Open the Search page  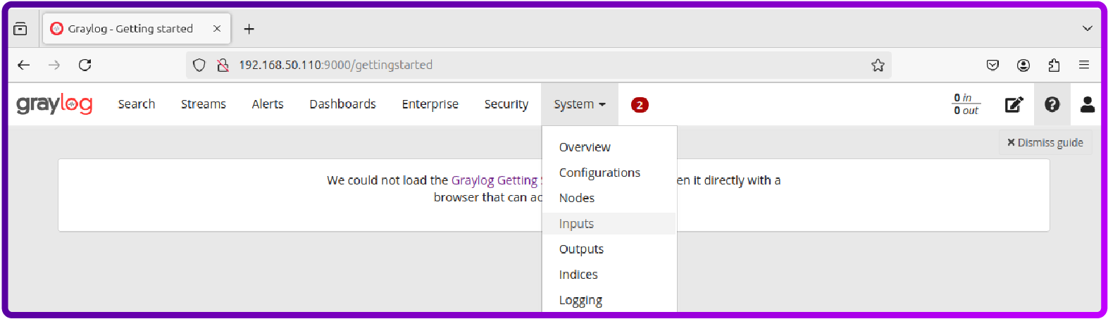[137, 104]
